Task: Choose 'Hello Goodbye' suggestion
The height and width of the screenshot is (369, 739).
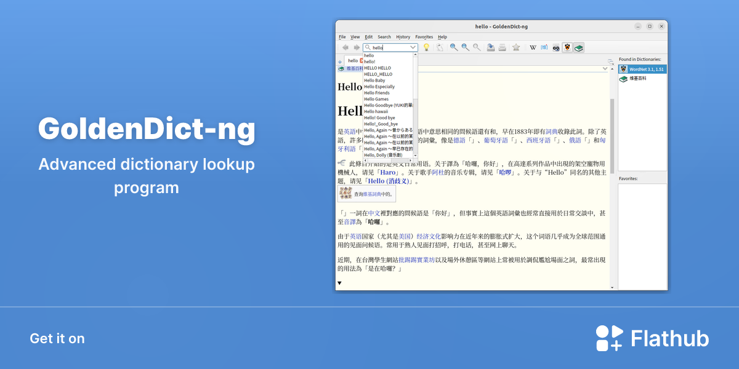Action: (x=388, y=105)
